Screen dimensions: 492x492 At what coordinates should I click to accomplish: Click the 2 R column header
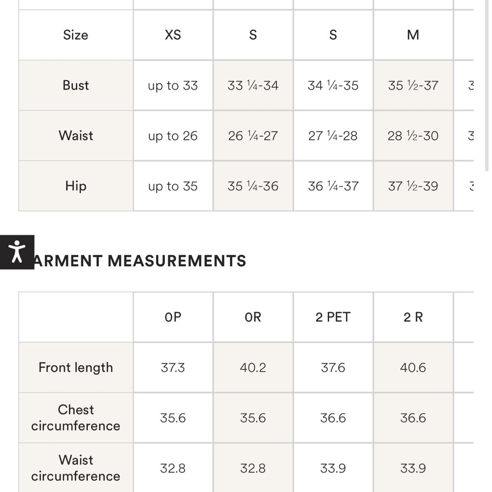pos(413,317)
